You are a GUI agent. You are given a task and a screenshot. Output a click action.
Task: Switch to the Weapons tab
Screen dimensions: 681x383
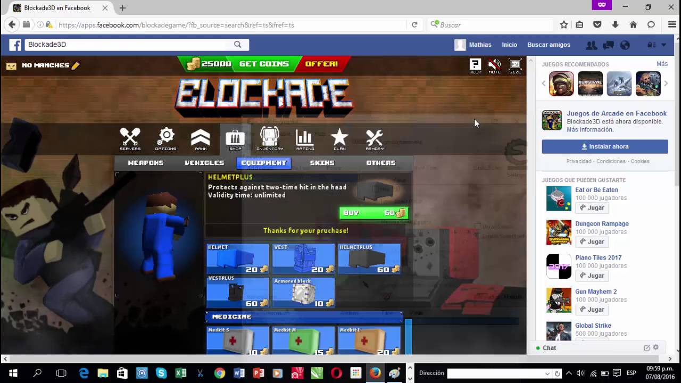[x=146, y=163]
